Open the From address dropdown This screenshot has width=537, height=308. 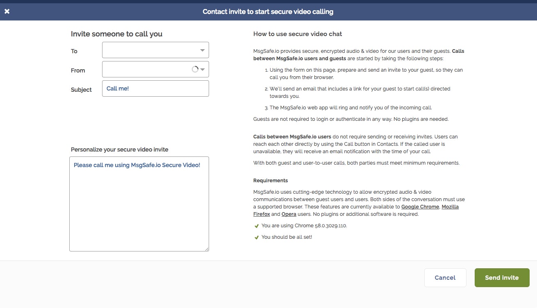point(155,69)
